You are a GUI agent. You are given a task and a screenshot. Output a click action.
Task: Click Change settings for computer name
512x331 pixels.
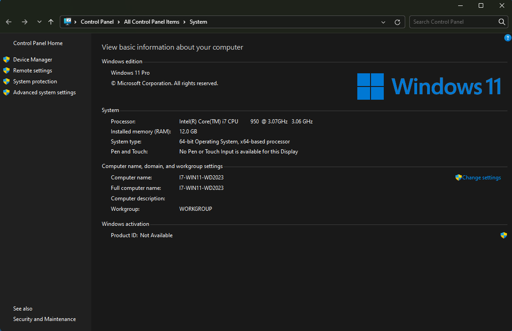click(481, 178)
